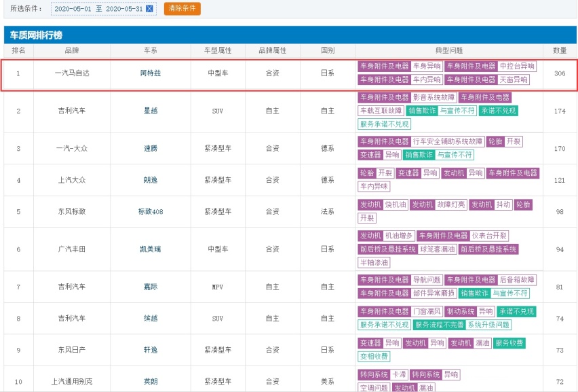
Task: Select the 半轴渗油 issue tag
Action: 374,263
